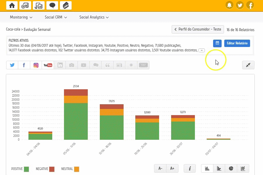263x175 pixels.
Task: Open the CRM ticket icon in top bar
Action: [x=65, y=5]
